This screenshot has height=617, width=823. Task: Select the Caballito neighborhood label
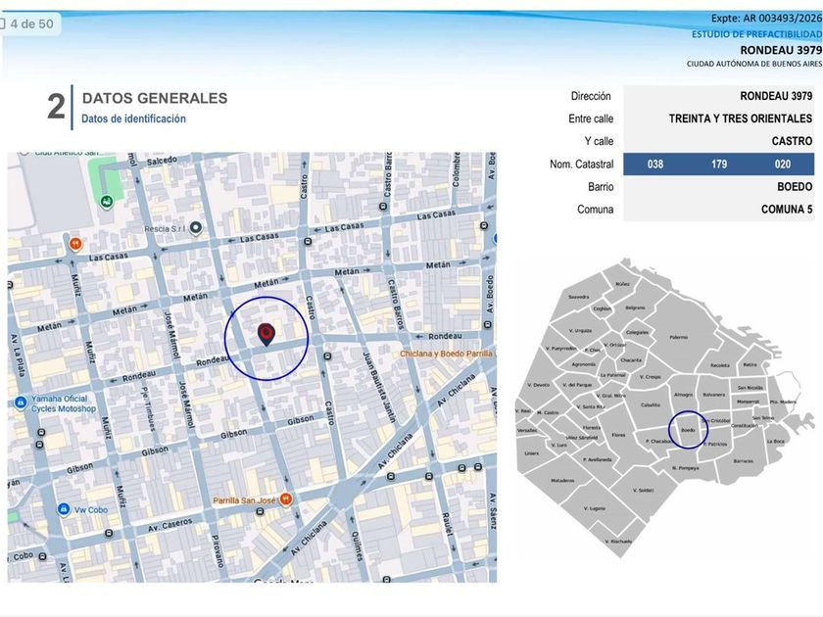[x=651, y=405]
